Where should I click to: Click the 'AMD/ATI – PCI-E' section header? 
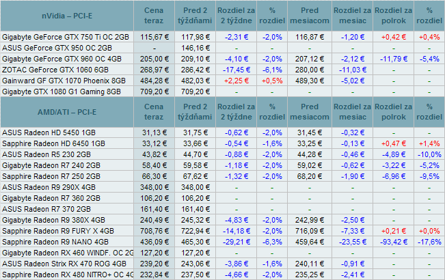[67, 112]
